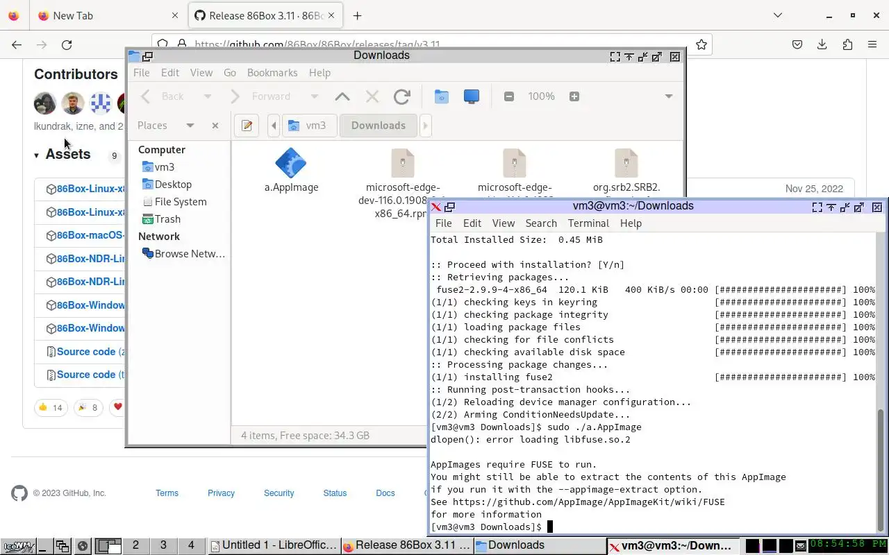Click the Downloads breadcrumb button
889x555 pixels.
(x=379, y=126)
